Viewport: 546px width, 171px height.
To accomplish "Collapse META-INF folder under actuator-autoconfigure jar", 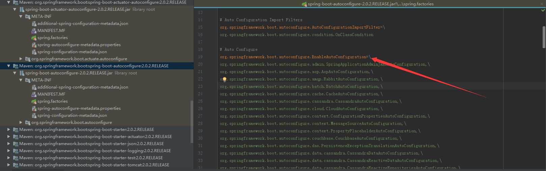I will (21, 16).
